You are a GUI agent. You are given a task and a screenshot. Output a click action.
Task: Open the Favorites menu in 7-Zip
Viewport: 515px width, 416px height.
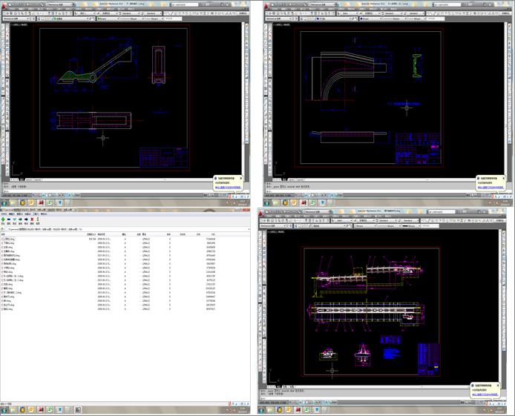tap(28, 214)
